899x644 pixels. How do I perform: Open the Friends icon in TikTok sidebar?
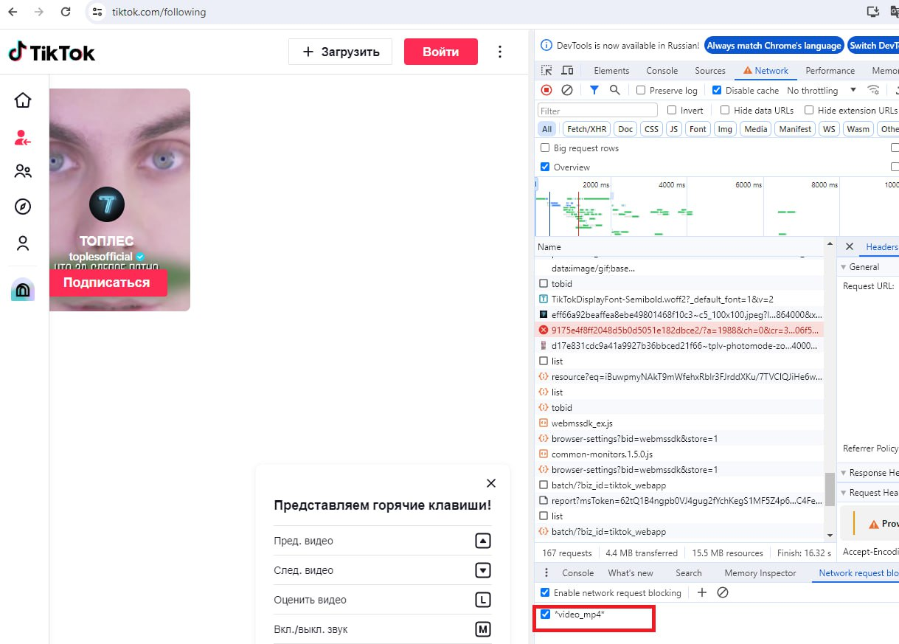pyautogui.click(x=23, y=171)
